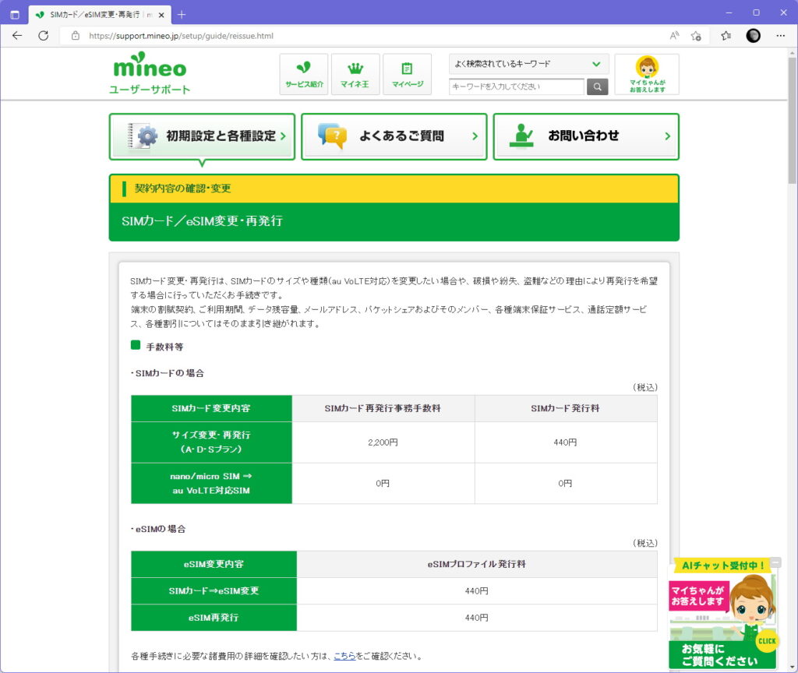This screenshot has height=673, width=798.
Task: Open the Favorites list
Action: click(726, 36)
